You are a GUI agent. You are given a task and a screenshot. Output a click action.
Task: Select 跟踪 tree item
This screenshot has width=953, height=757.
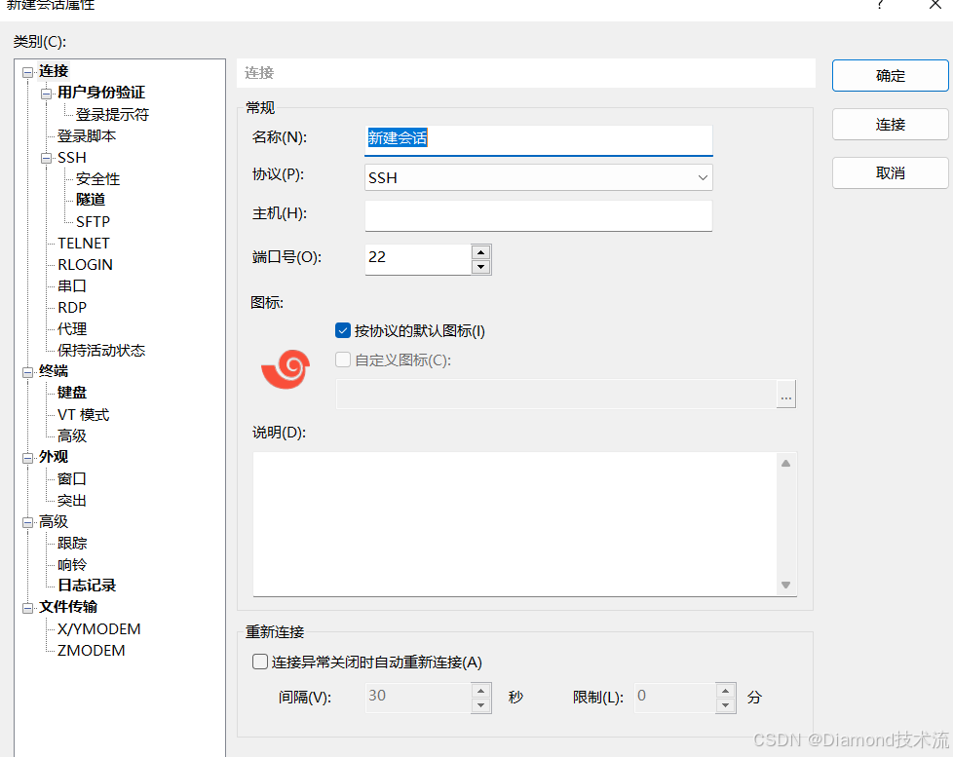click(x=72, y=543)
